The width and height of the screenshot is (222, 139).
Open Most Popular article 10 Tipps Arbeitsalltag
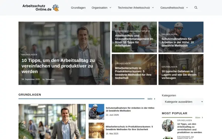tap(189, 128)
